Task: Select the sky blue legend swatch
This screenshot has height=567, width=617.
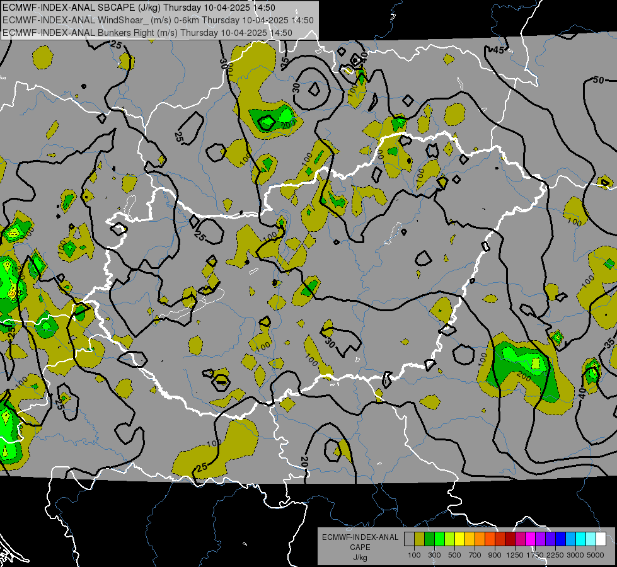Action: [x=571, y=539]
